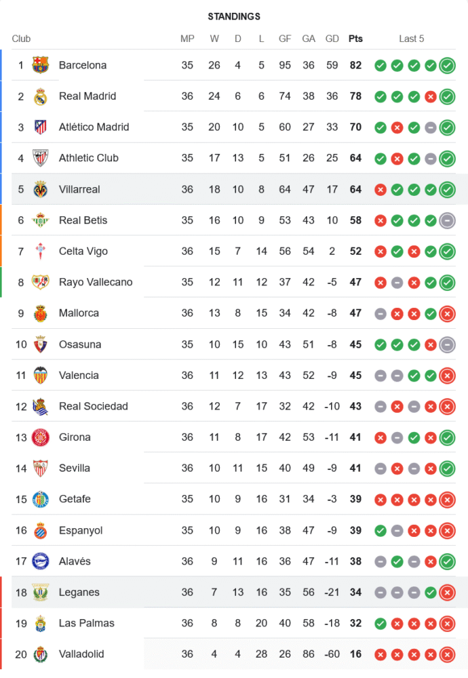Click the Real Betis club logo
468x678 pixels.
(x=41, y=220)
